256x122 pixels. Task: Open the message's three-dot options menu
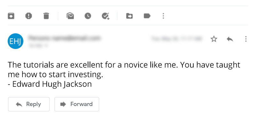(246, 39)
